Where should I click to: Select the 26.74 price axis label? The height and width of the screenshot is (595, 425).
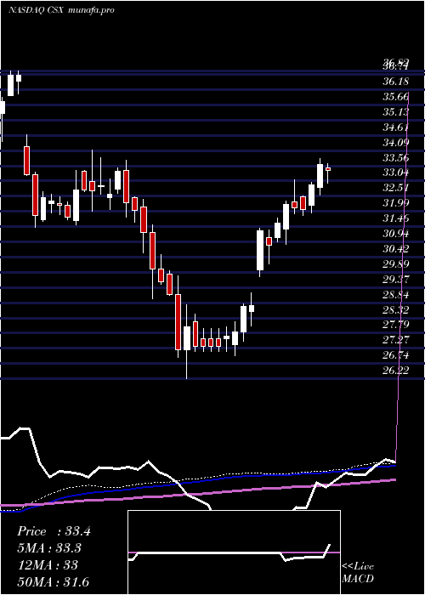pos(395,355)
